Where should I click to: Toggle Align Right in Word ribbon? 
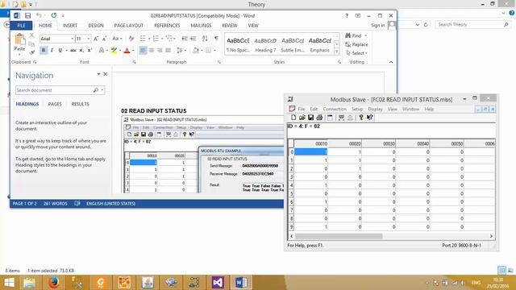click(x=160, y=50)
